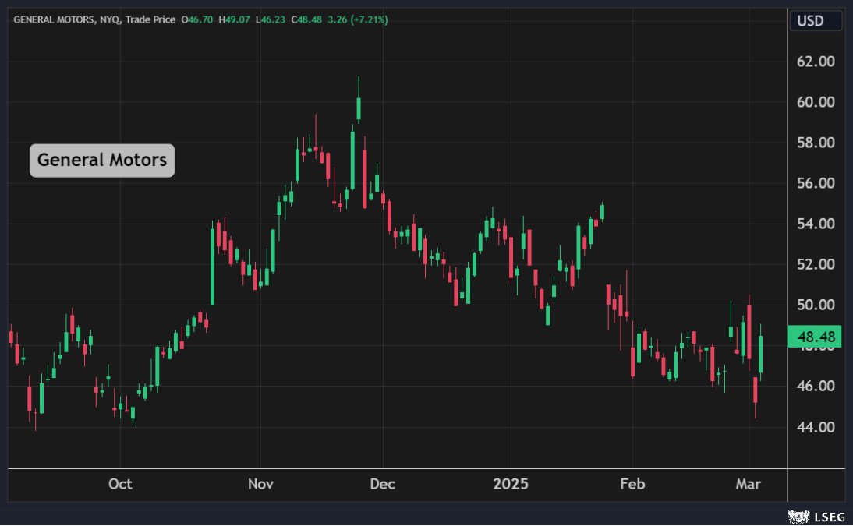Select the Nov marker on the time axis
This screenshot has width=853, height=526.
pos(260,484)
